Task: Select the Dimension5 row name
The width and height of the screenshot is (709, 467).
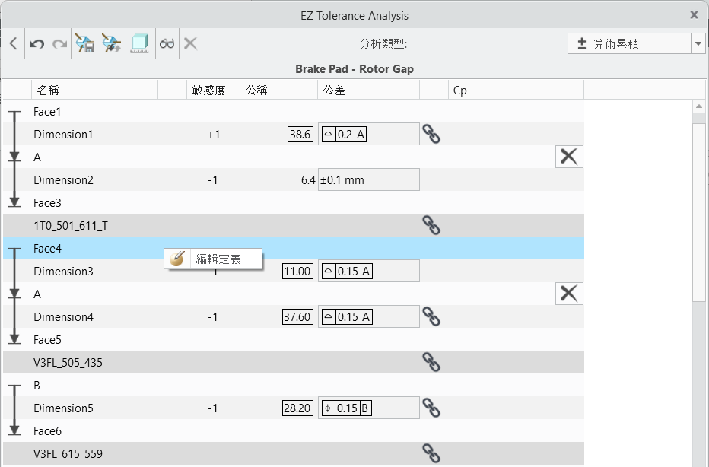Action: [63, 408]
